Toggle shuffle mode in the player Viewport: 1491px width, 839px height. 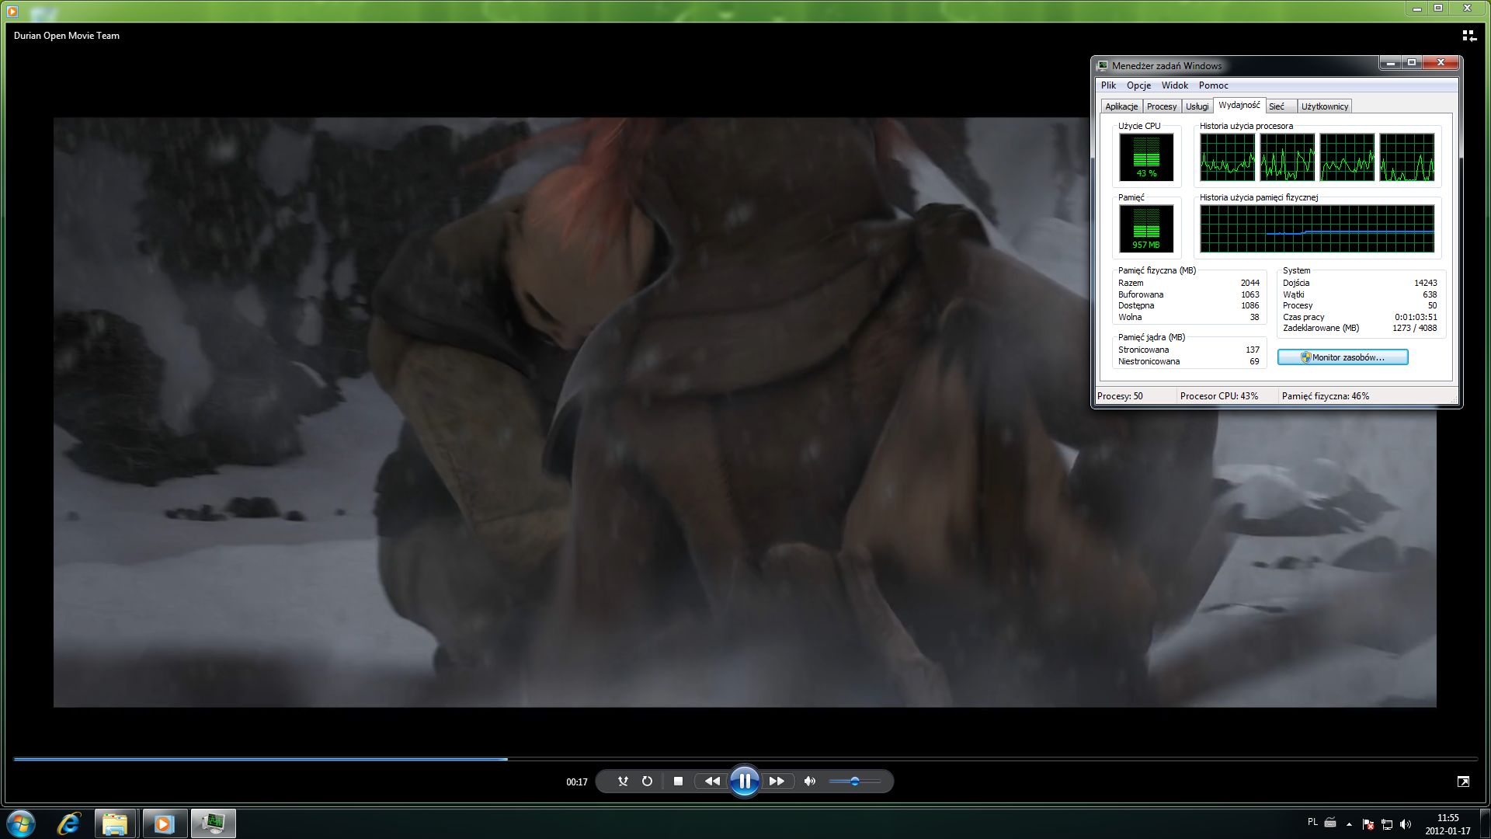point(623,782)
